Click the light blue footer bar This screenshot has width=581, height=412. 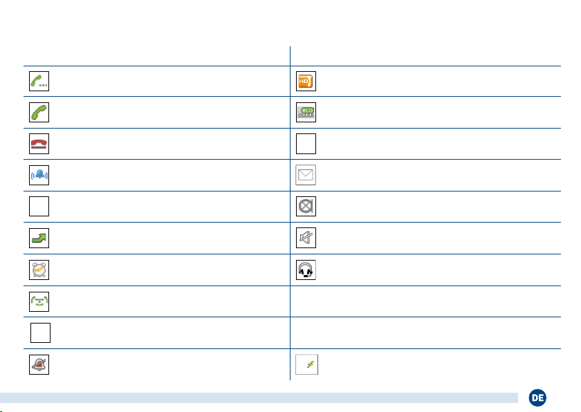tap(259, 397)
